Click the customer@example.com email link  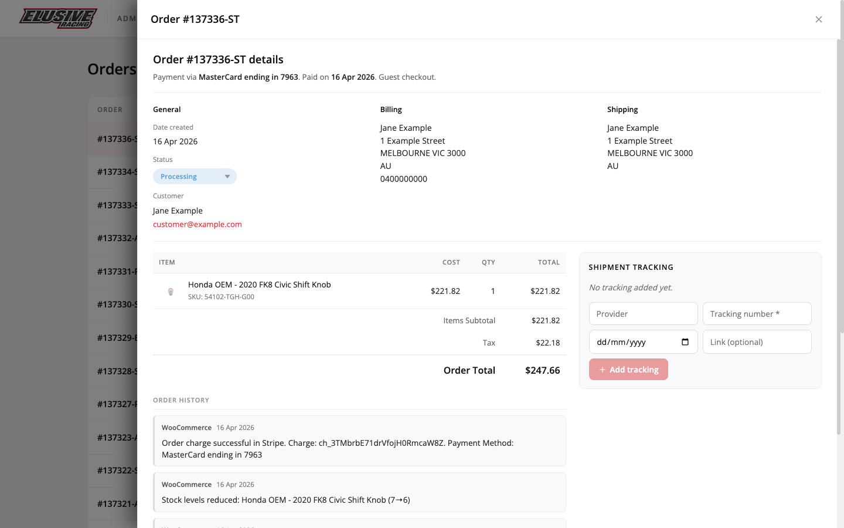coord(198,224)
